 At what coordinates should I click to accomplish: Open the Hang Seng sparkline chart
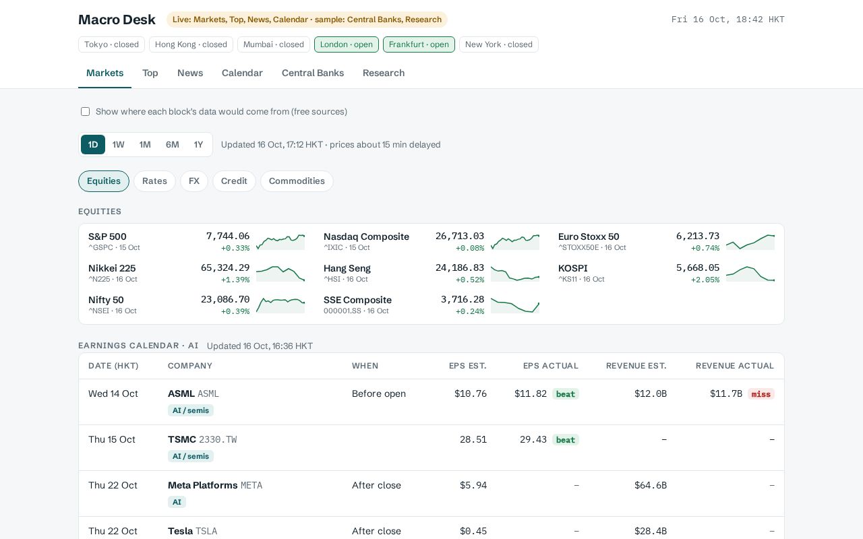pos(515,274)
